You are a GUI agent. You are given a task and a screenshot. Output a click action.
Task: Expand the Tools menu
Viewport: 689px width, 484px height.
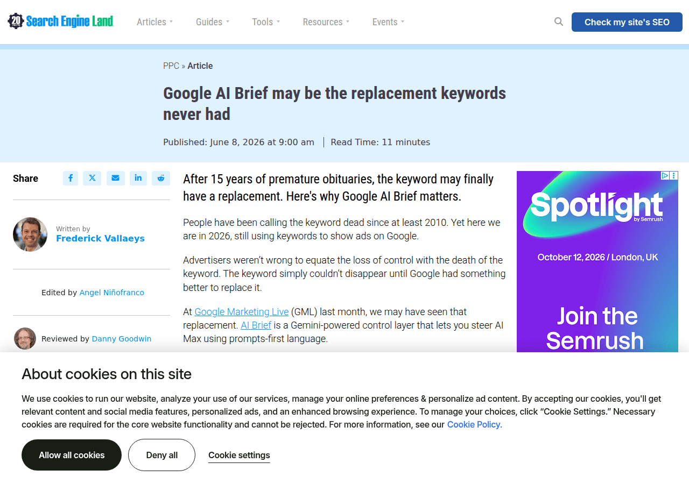[266, 22]
